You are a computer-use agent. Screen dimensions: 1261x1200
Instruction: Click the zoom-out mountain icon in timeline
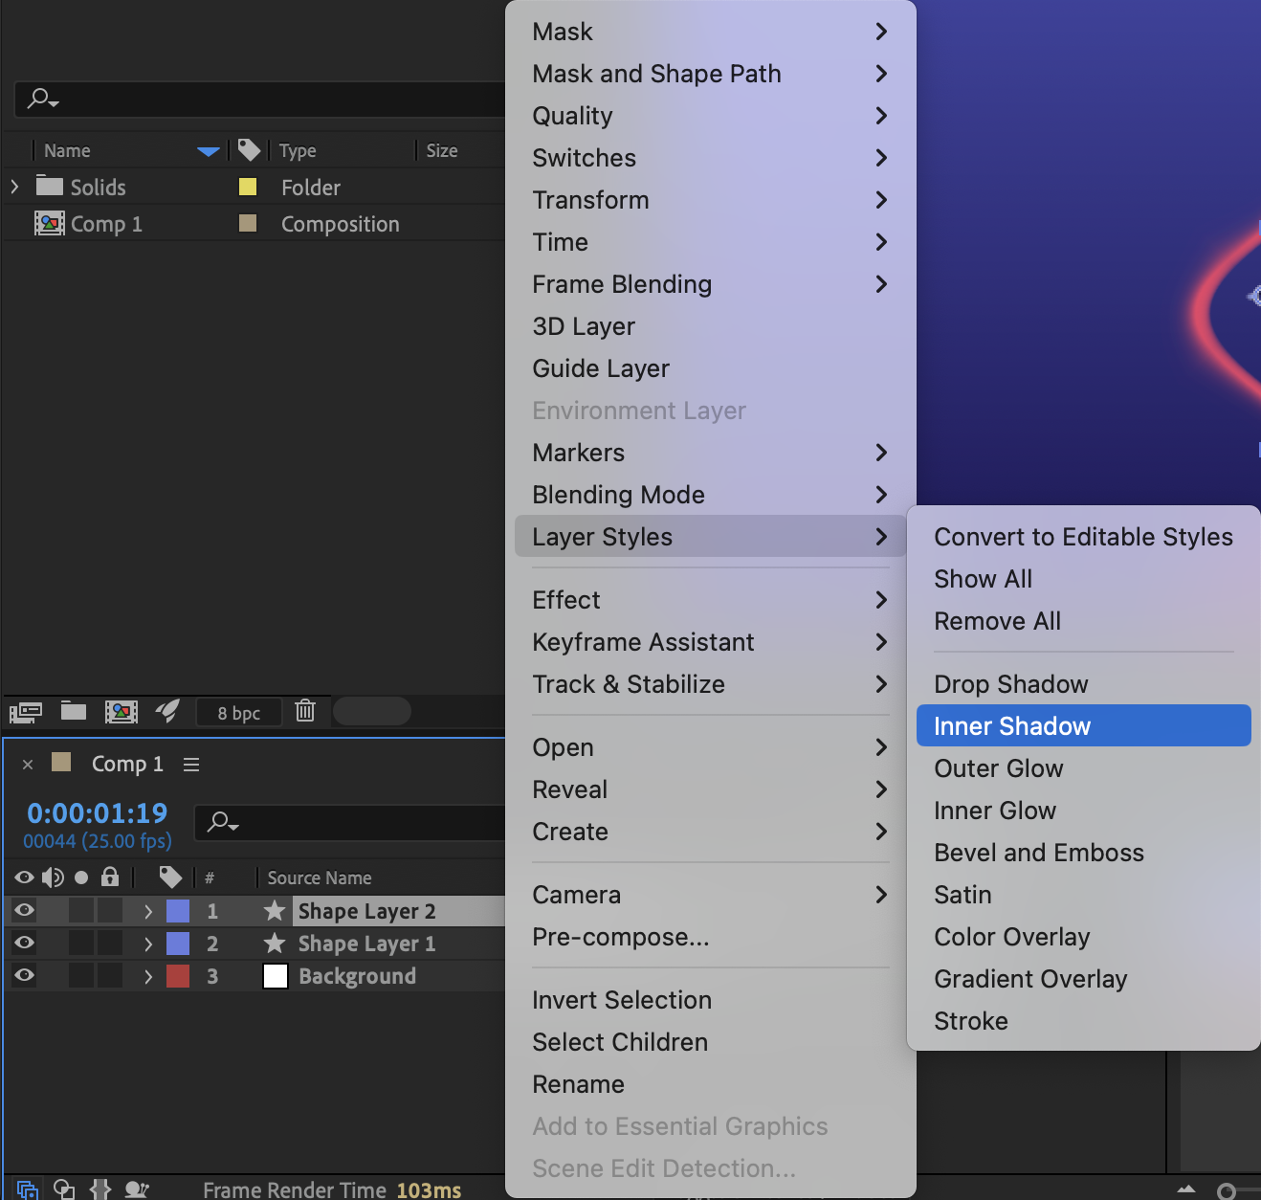pos(1186,1189)
